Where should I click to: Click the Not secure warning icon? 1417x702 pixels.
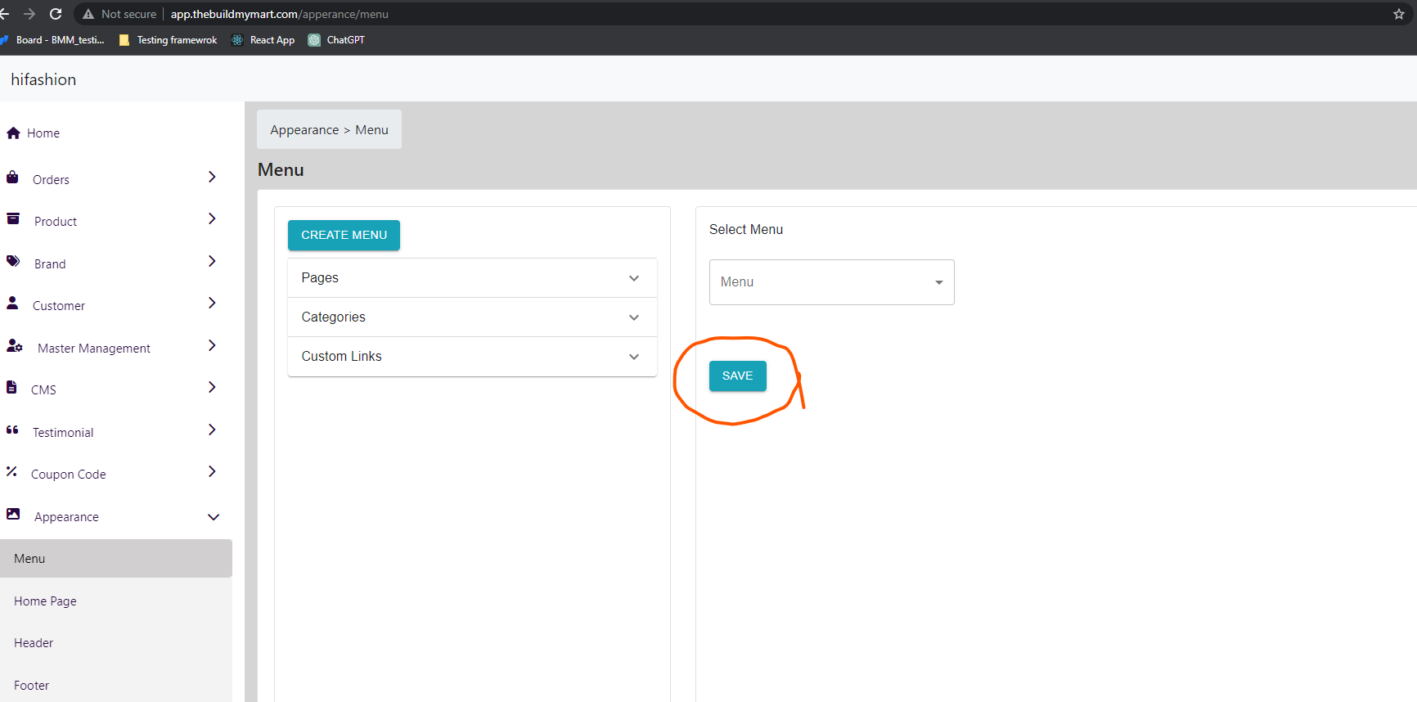(x=88, y=14)
